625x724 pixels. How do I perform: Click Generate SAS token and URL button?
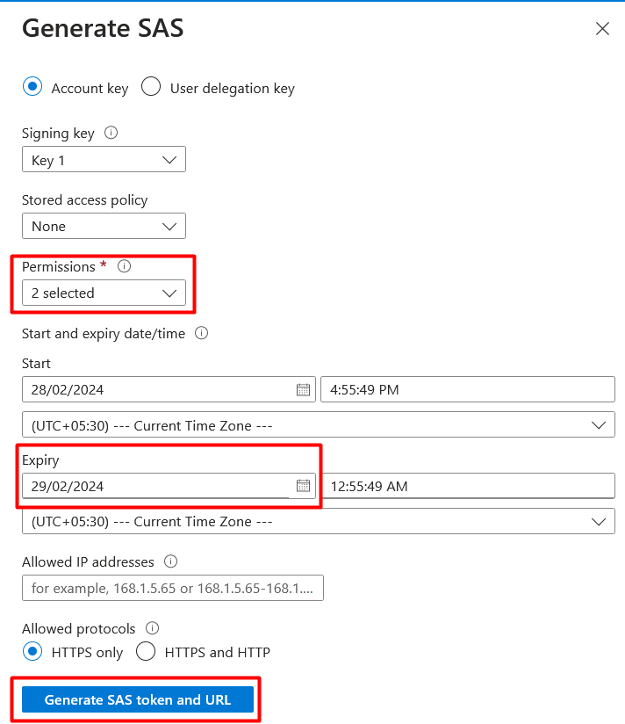coord(138,699)
